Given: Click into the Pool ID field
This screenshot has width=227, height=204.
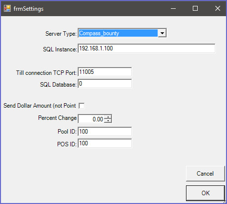Looking at the screenshot, I should [x=105, y=132].
